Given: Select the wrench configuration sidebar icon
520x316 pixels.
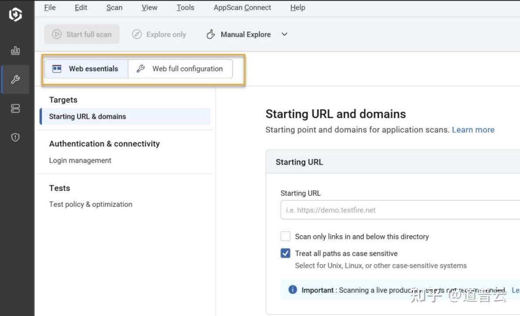Looking at the screenshot, I should [x=15, y=79].
